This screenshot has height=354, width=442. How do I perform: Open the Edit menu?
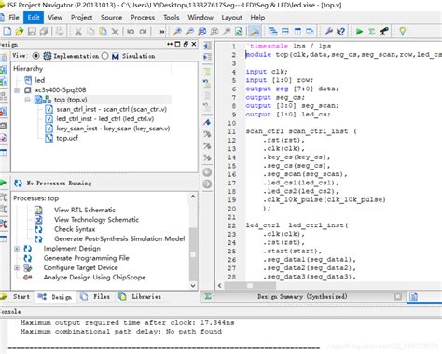click(x=34, y=18)
